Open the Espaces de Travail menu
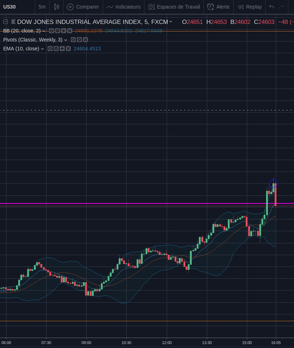The width and height of the screenshot is (294, 348). point(174,7)
